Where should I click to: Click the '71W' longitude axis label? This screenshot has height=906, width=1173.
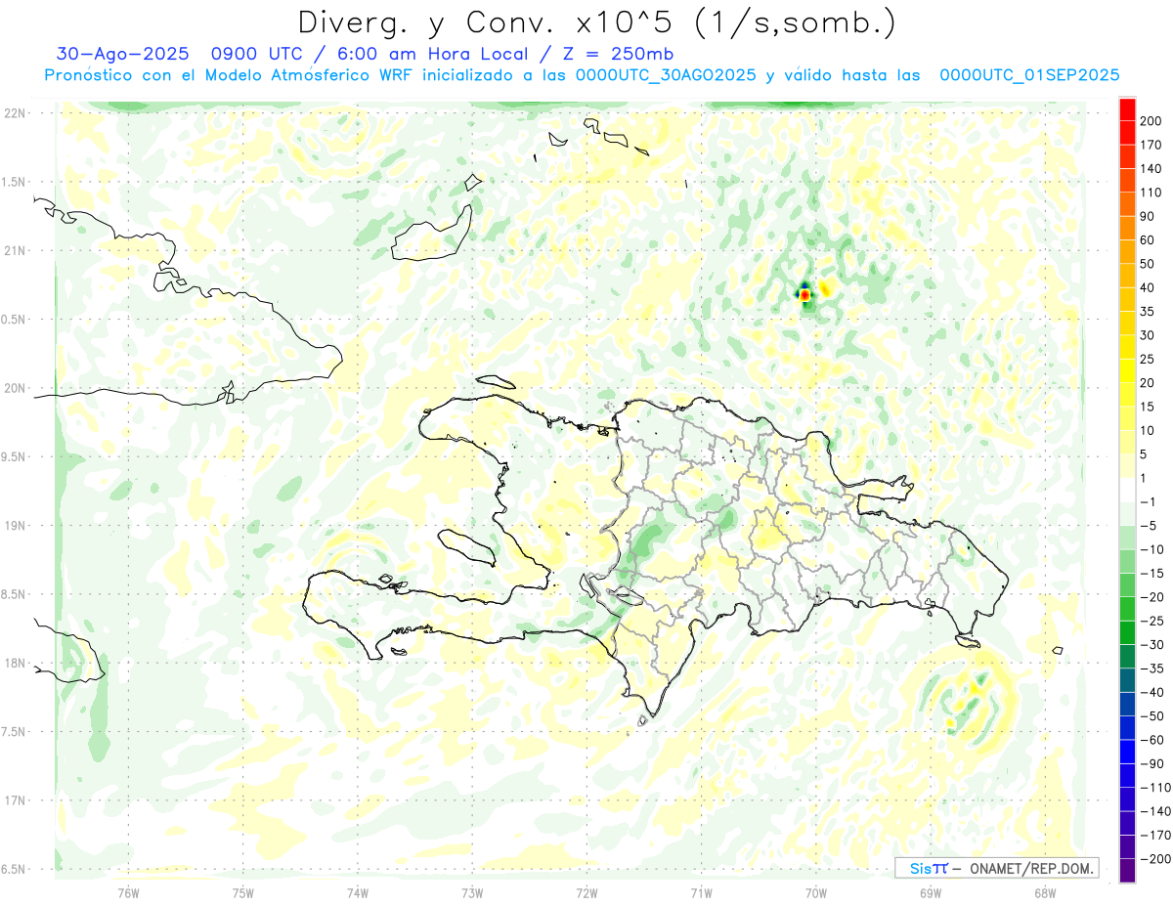701,893
